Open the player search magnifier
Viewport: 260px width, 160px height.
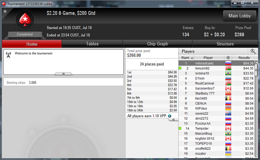pyautogui.click(x=253, y=51)
